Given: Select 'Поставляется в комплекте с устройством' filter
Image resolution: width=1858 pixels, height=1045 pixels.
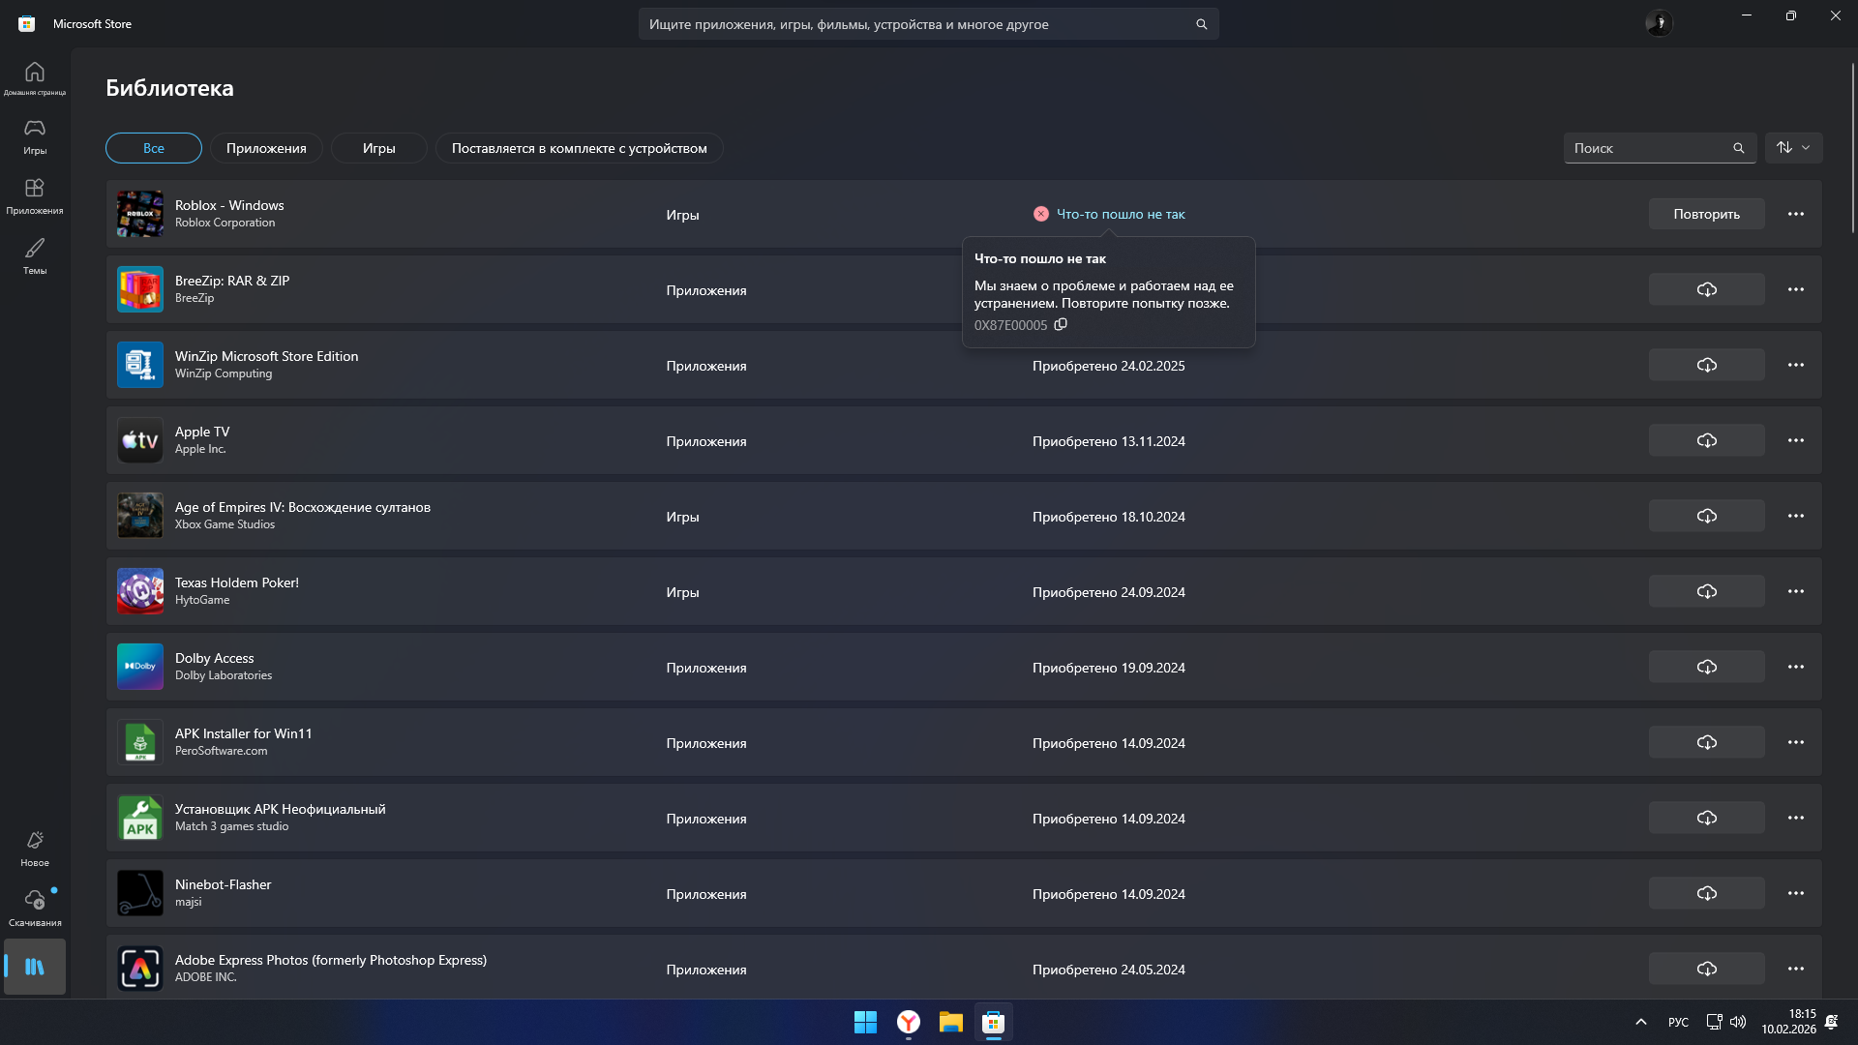Looking at the screenshot, I should point(579,148).
